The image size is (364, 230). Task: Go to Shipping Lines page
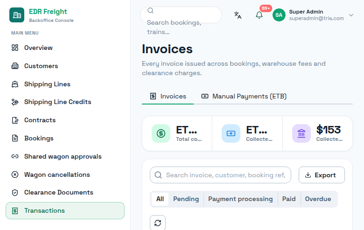coord(65,84)
